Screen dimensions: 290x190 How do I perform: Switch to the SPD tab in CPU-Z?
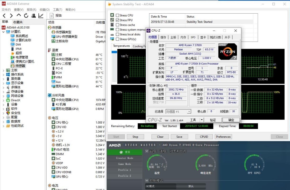pos(193,37)
